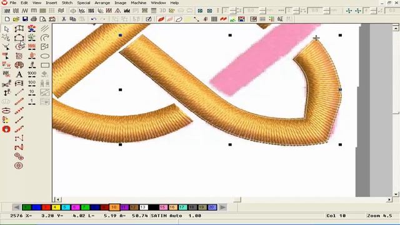Select yellow color swatch 4
400x225 pixels.
(56, 207)
